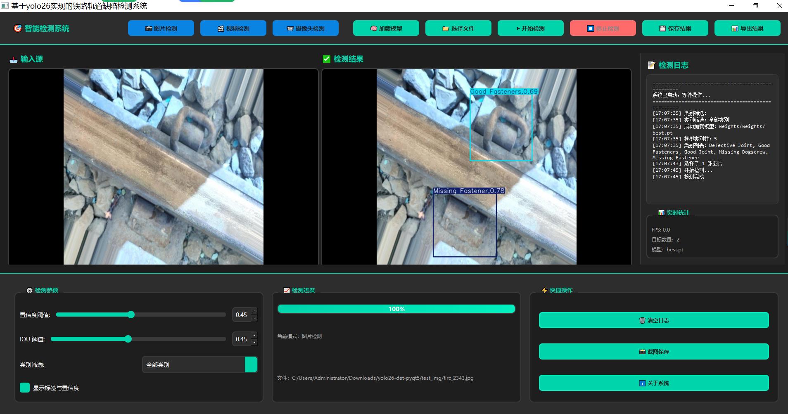Open 关于系统 about dialog

(654, 383)
